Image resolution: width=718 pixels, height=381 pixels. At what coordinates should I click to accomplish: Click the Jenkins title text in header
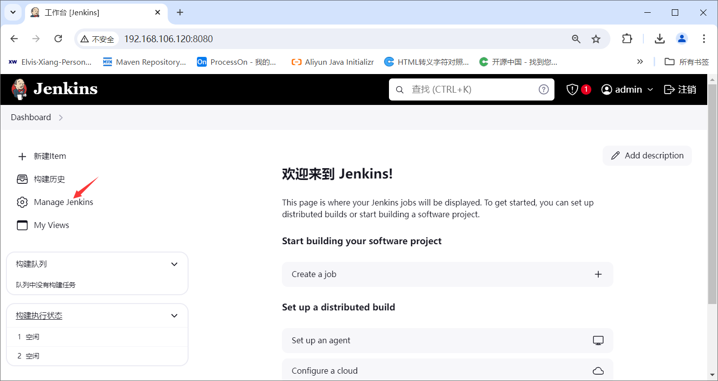65,89
